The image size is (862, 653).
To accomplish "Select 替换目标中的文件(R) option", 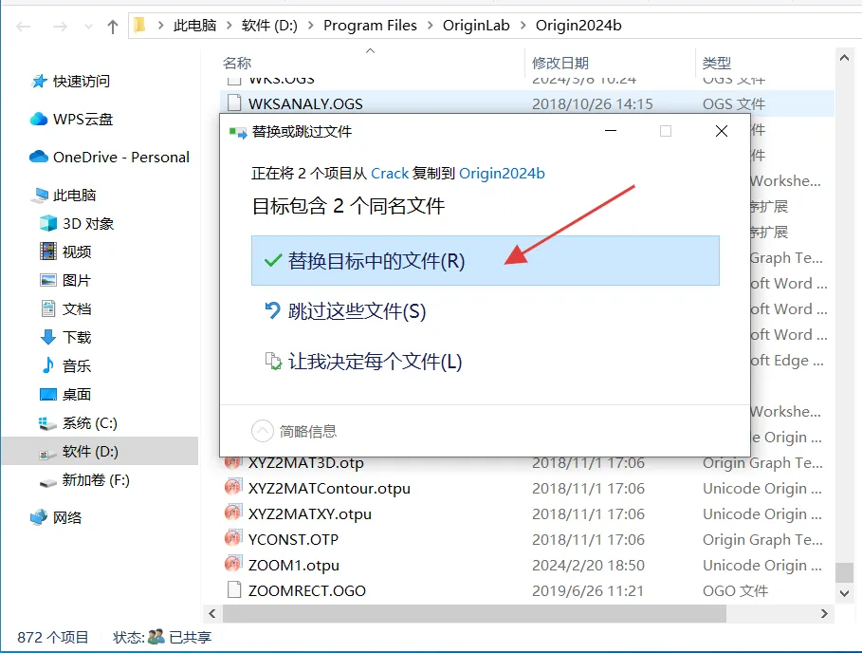I will pyautogui.click(x=485, y=260).
